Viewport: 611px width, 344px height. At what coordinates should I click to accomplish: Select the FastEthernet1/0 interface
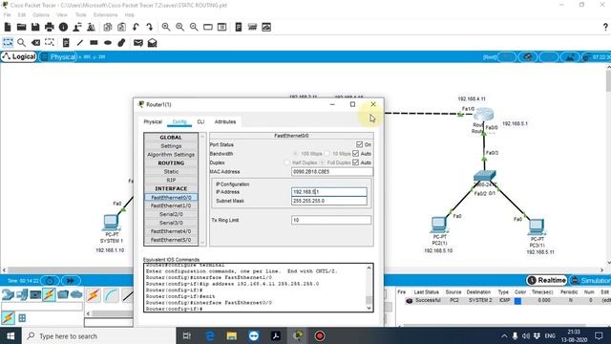(171, 205)
